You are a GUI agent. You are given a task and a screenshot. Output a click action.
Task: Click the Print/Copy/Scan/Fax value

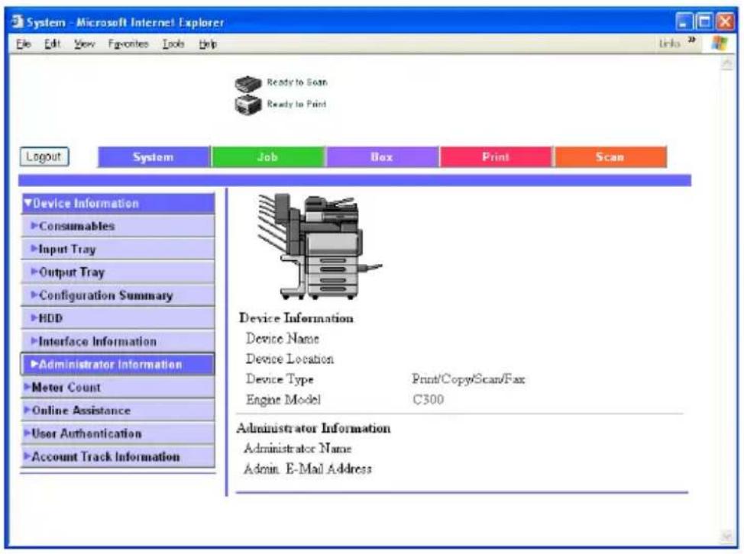click(x=468, y=379)
